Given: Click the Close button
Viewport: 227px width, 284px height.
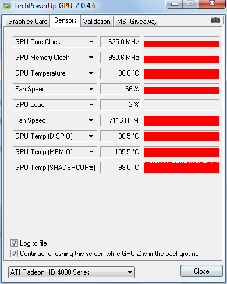Looking at the screenshot, I should (x=201, y=271).
